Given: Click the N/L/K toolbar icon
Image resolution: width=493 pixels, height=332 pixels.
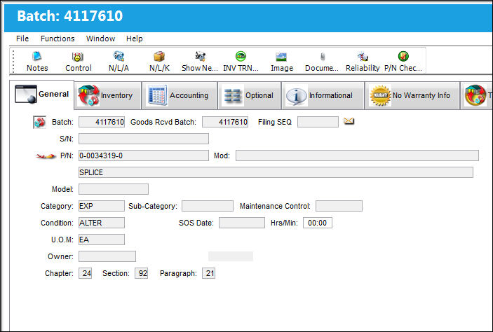Looking at the screenshot, I should click(159, 61).
